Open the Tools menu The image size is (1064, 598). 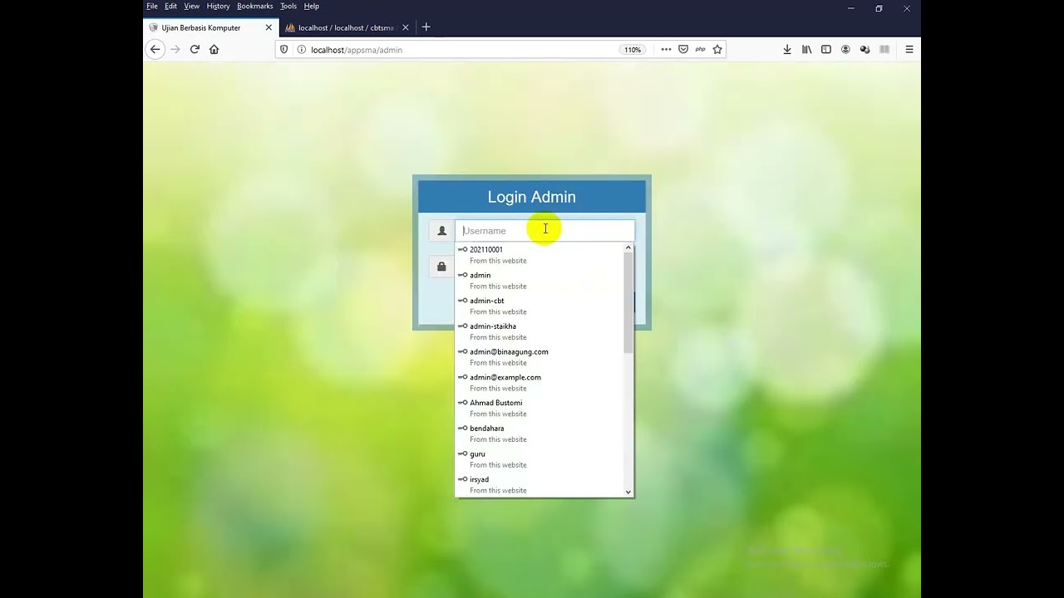pyautogui.click(x=288, y=6)
